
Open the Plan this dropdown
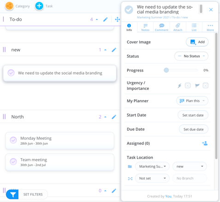[192, 101]
